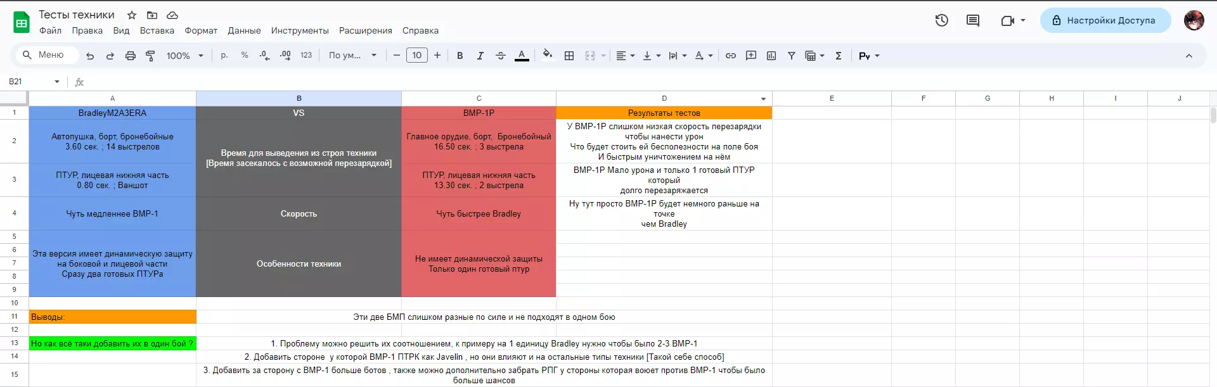Viewport: 1217px width, 387px height.
Task: Open the Borders grid icon
Action: click(569, 56)
